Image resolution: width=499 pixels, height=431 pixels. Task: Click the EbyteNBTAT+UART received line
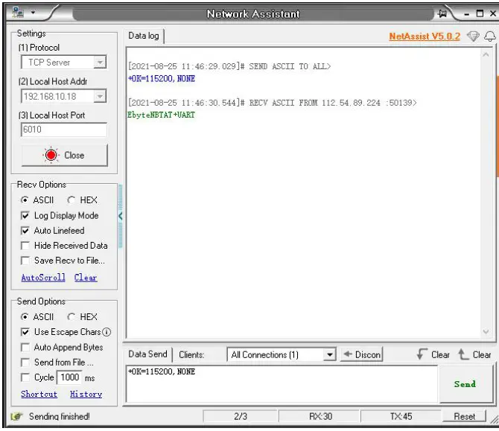pyautogui.click(x=161, y=115)
